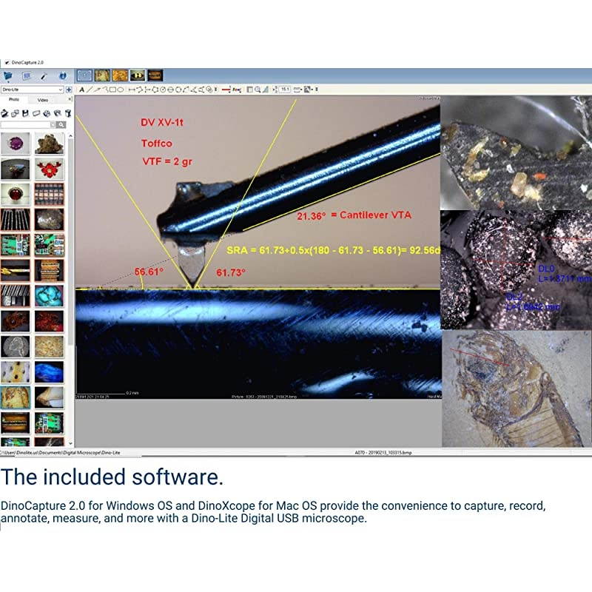Click the gallery scrollbar up arrow

[x=70, y=135]
